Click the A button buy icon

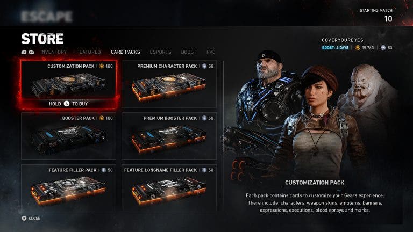67,104
